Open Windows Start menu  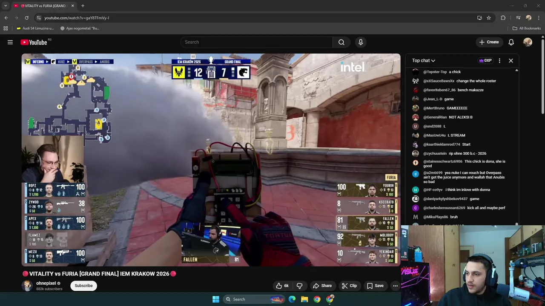point(216,299)
